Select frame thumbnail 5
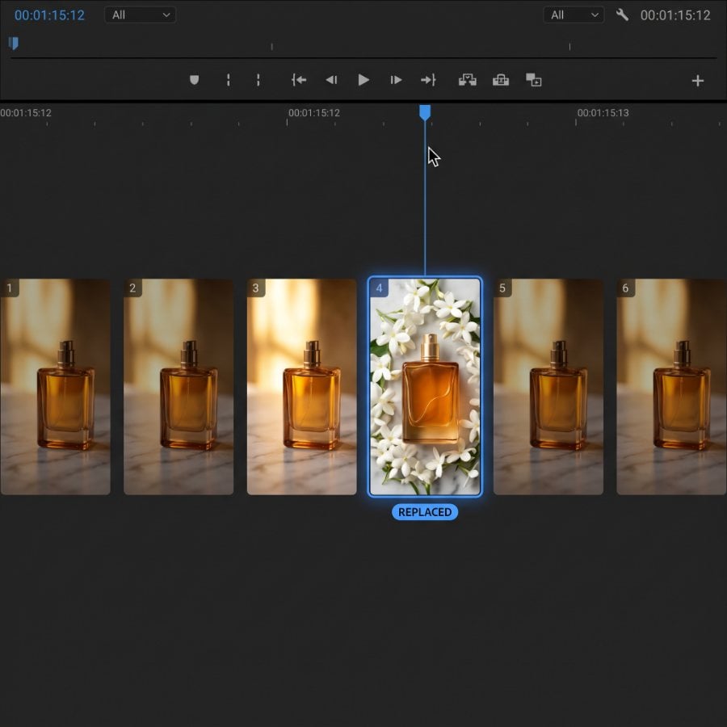Image resolution: width=727 pixels, height=727 pixels. pyautogui.click(x=548, y=387)
